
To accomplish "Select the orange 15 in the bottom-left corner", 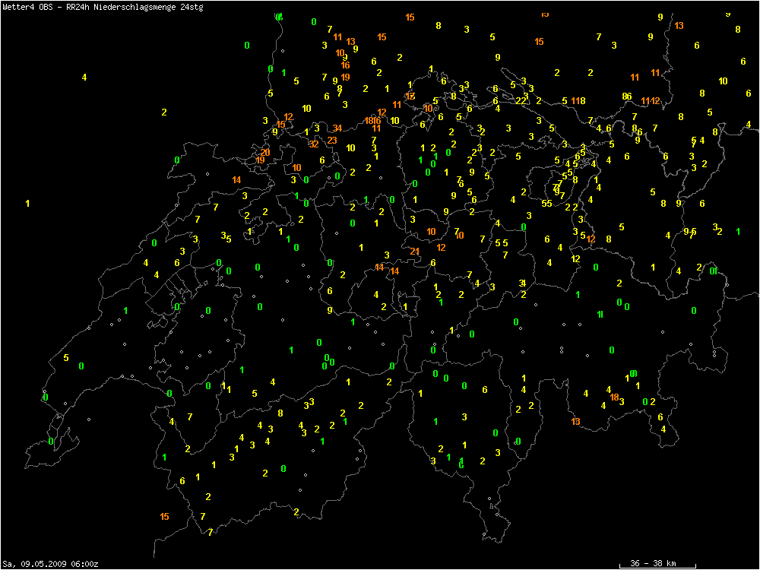I will [165, 517].
